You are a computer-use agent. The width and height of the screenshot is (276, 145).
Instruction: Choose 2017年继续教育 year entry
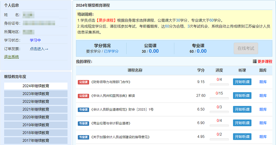pos(36,140)
